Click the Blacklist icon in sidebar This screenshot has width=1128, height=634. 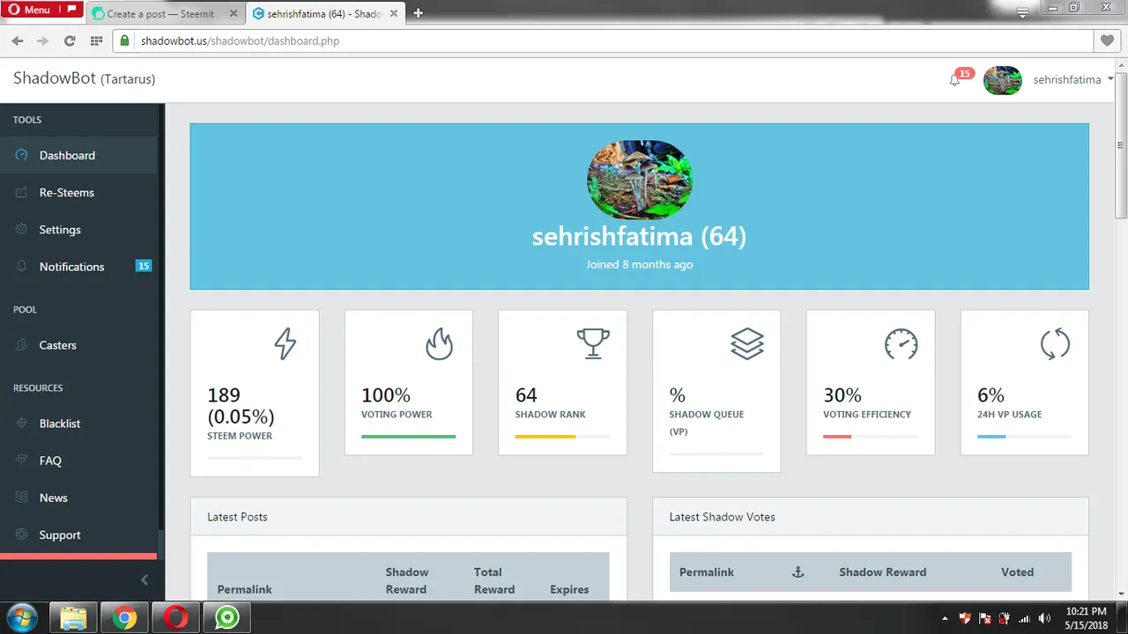click(21, 424)
